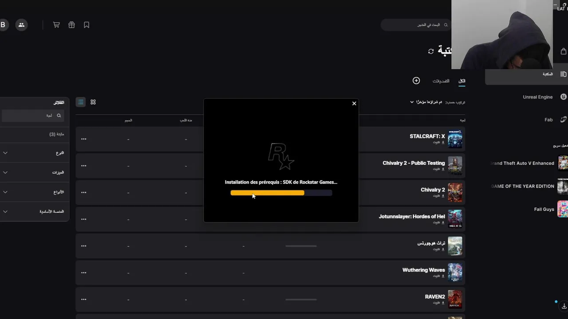Click the Rockstar installation progress bar
This screenshot has width=568, height=319.
(x=281, y=193)
